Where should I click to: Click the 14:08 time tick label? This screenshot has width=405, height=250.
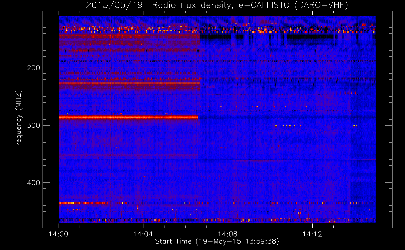pyautogui.click(x=228, y=234)
